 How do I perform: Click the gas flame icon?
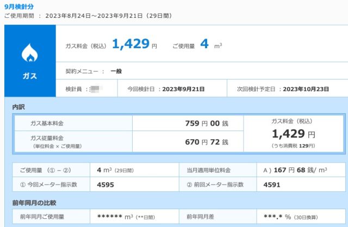(29, 54)
